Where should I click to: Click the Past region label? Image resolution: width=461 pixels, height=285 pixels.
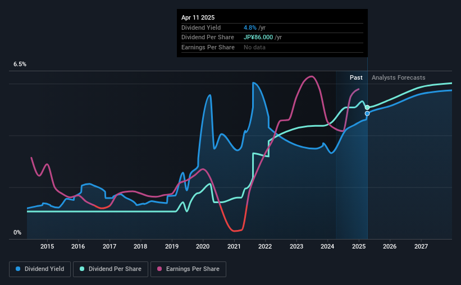356,77
